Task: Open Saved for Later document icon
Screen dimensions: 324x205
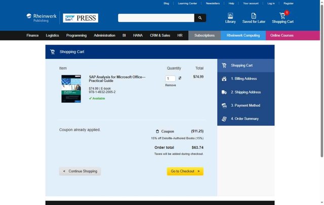Action: pyautogui.click(x=254, y=16)
